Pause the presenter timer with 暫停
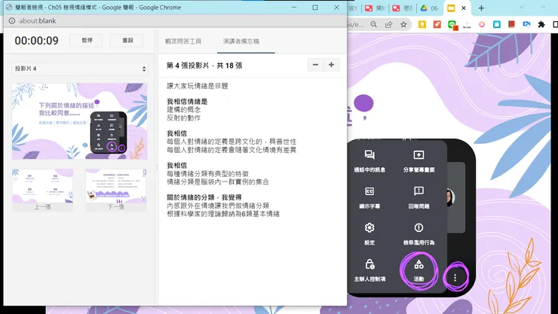Viewport: 558px width, 314px height. click(x=87, y=41)
